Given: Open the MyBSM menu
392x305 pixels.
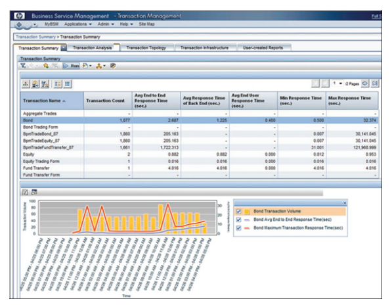Looking at the screenshot, I should [x=51, y=24].
